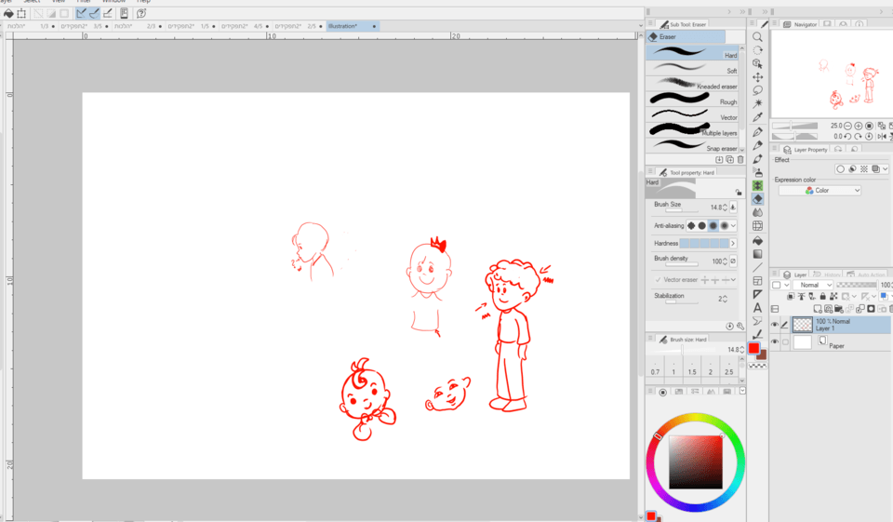893x522 pixels.
Task: Select the Frame border tool
Action: pyautogui.click(x=757, y=281)
